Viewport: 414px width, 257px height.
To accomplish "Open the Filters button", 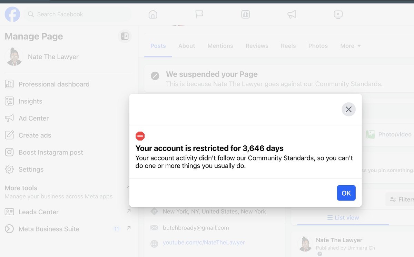I will (x=400, y=199).
